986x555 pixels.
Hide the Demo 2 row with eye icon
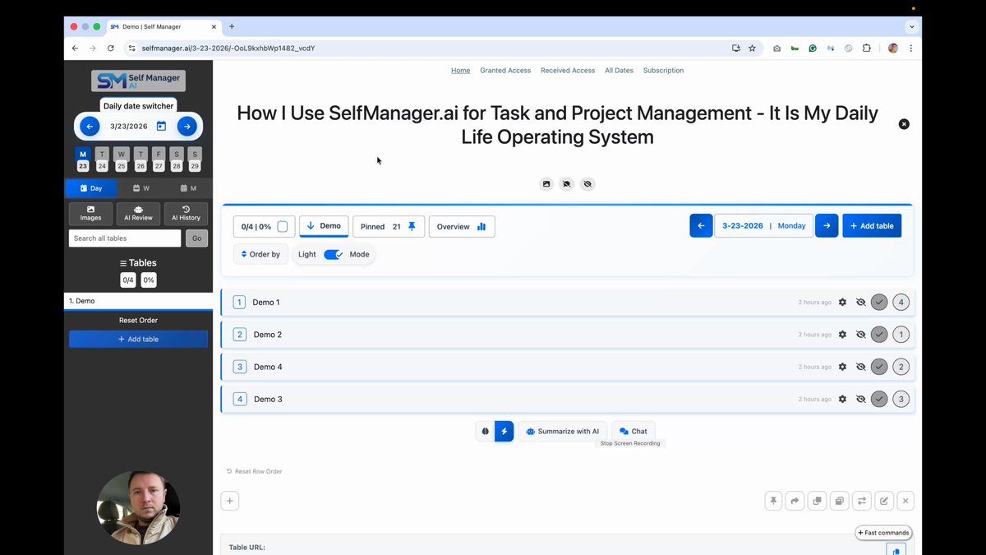(x=861, y=335)
